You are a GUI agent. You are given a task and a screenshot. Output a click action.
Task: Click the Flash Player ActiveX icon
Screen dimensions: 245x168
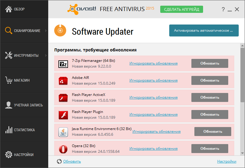(x=63, y=98)
